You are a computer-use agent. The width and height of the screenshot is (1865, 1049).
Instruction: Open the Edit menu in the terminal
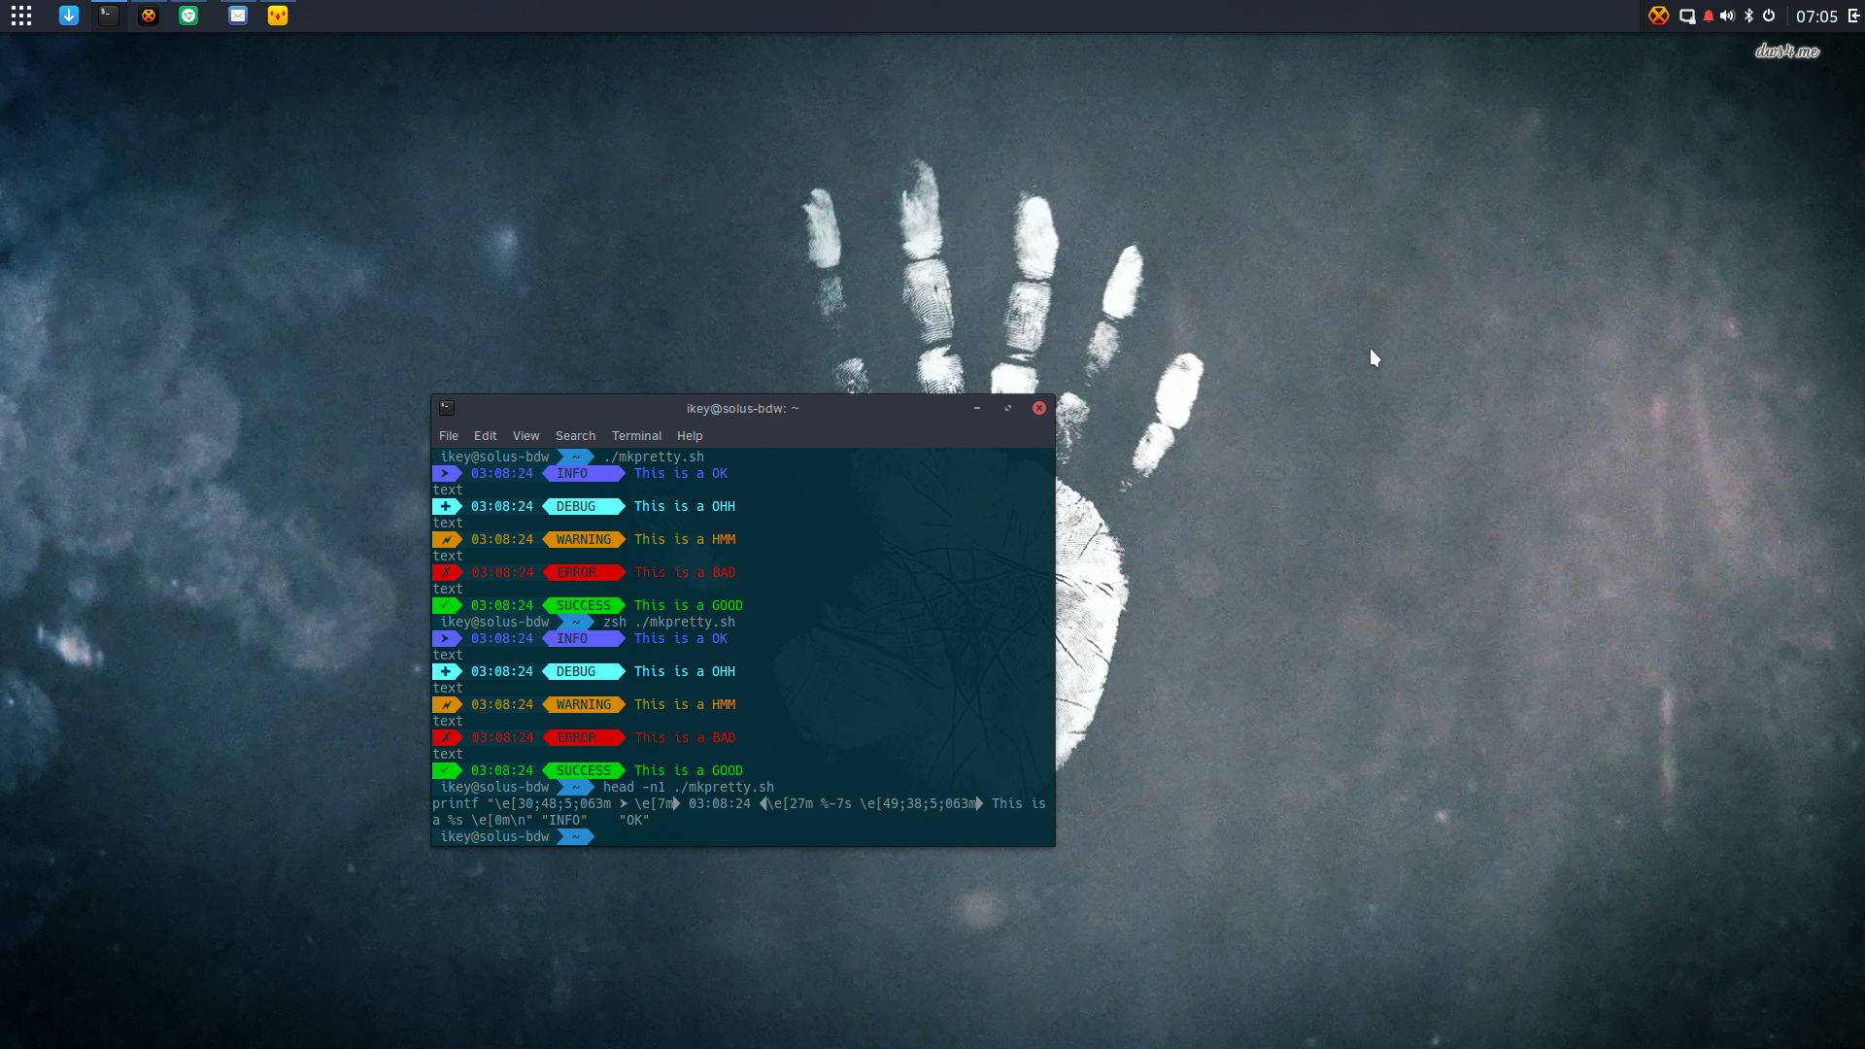486,436
